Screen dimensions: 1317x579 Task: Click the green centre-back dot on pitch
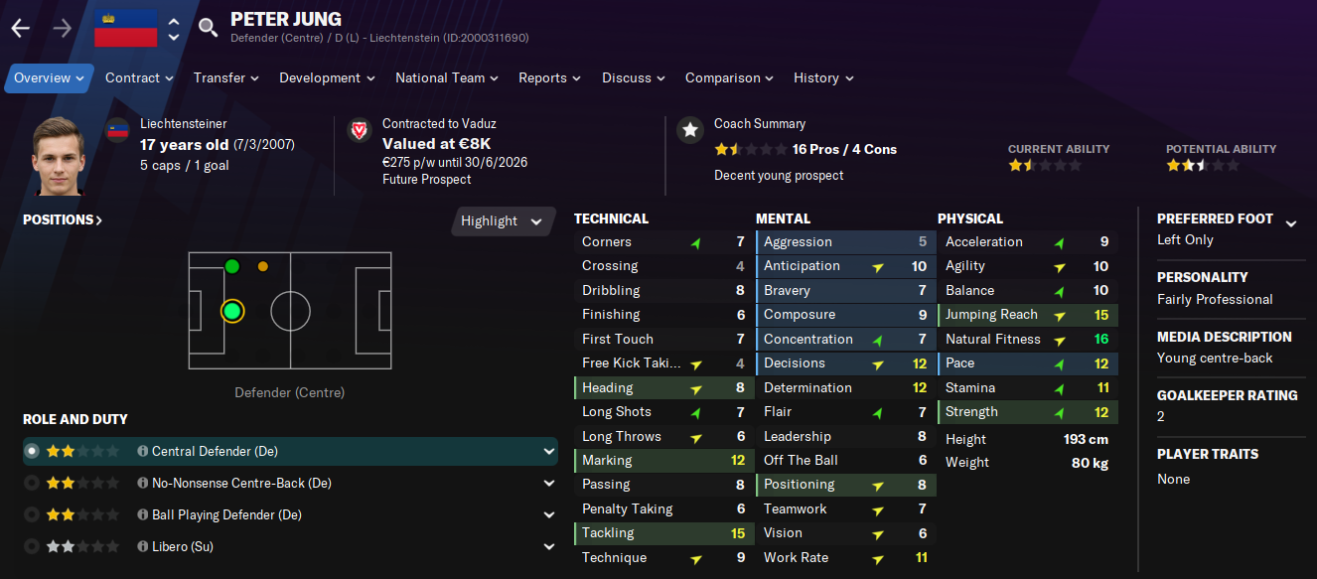232,312
